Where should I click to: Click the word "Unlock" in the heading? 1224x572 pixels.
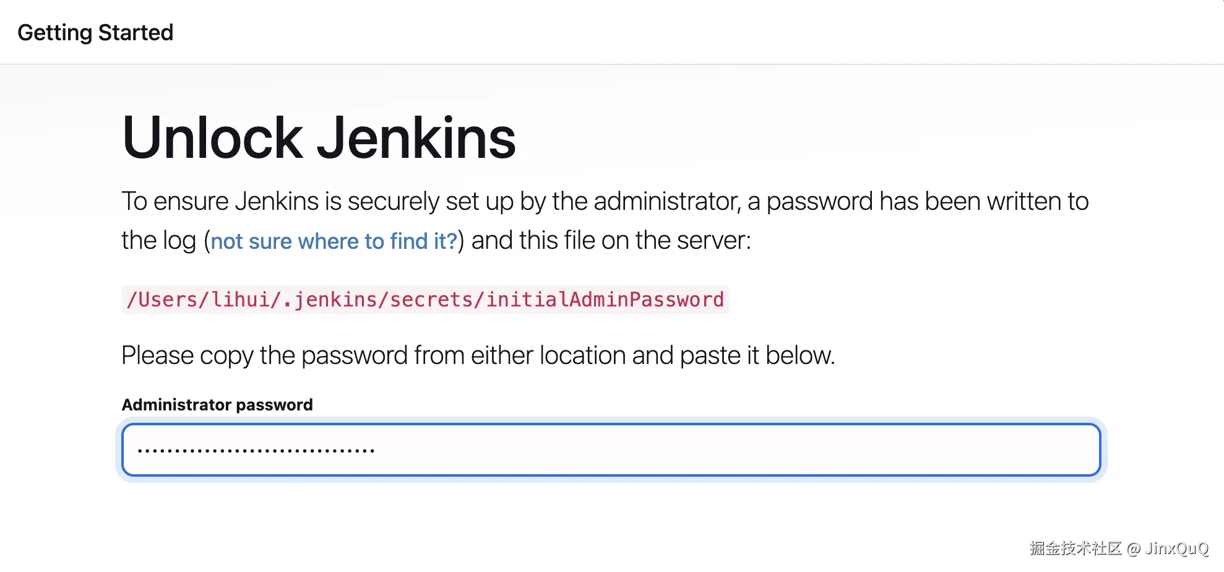coord(212,138)
